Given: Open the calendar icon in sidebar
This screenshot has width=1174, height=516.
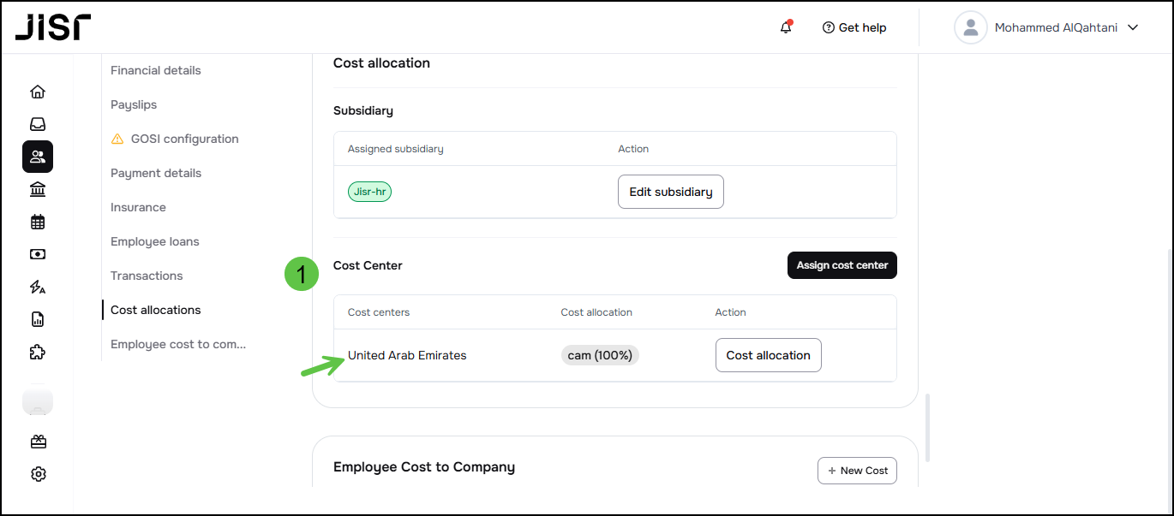Looking at the screenshot, I should 38,222.
